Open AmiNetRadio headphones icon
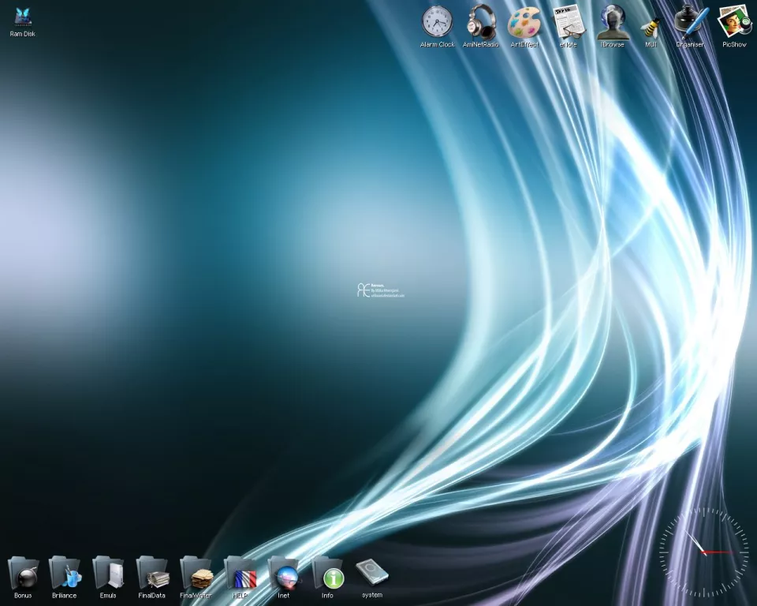The image size is (757, 606). (x=480, y=21)
